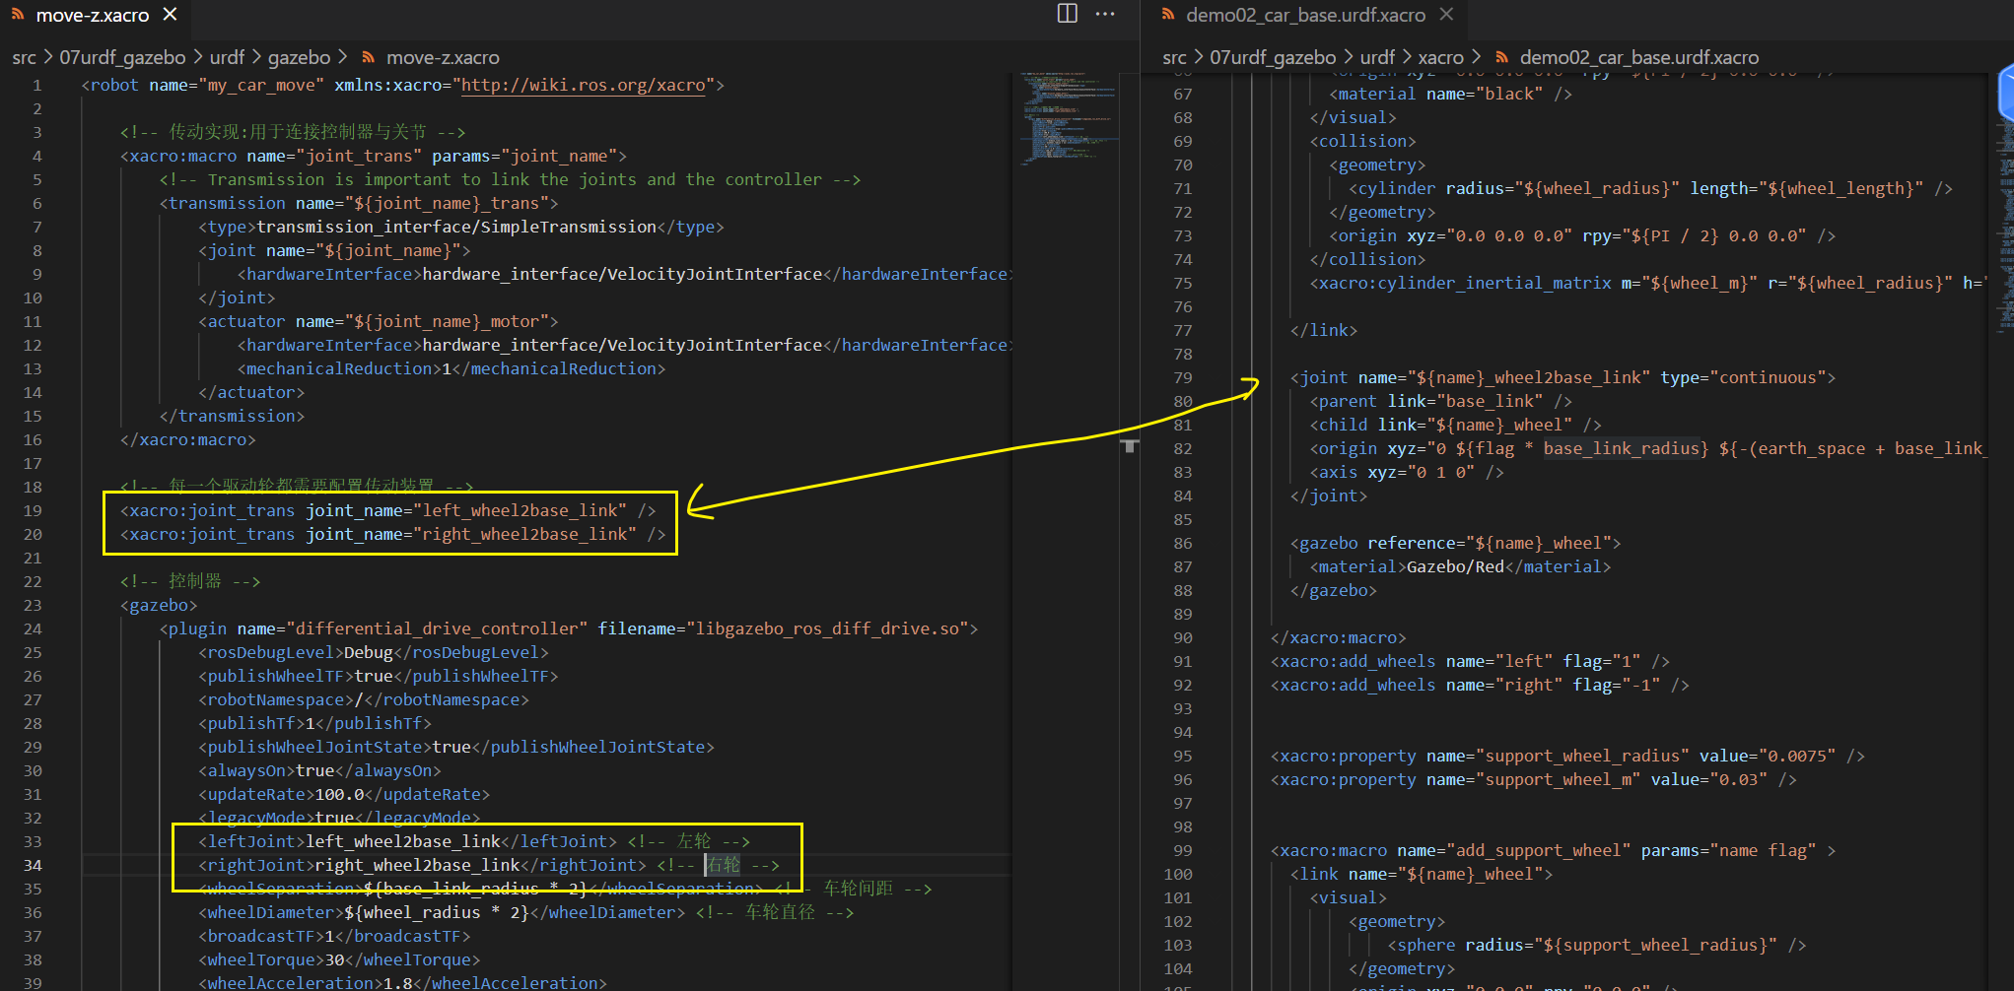Click 'left_wheel2base_link' in leftJoint line 33
The width and height of the screenshot is (2014, 991).
point(403,841)
